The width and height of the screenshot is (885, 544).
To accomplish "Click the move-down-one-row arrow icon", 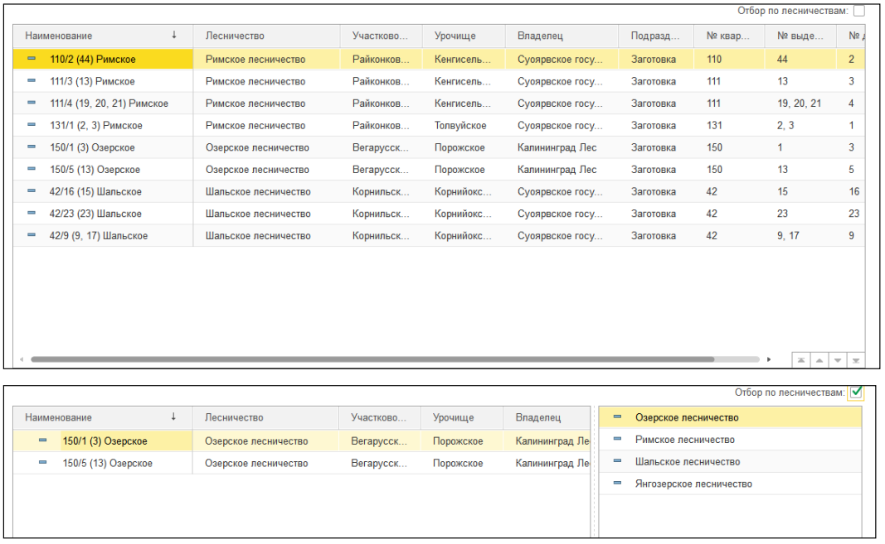I will [x=838, y=360].
